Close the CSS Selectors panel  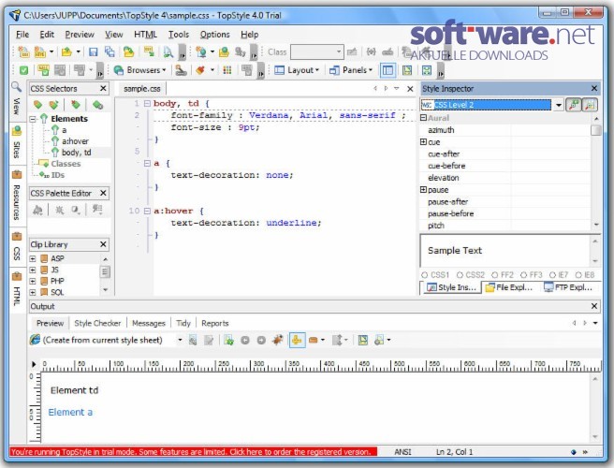point(103,89)
